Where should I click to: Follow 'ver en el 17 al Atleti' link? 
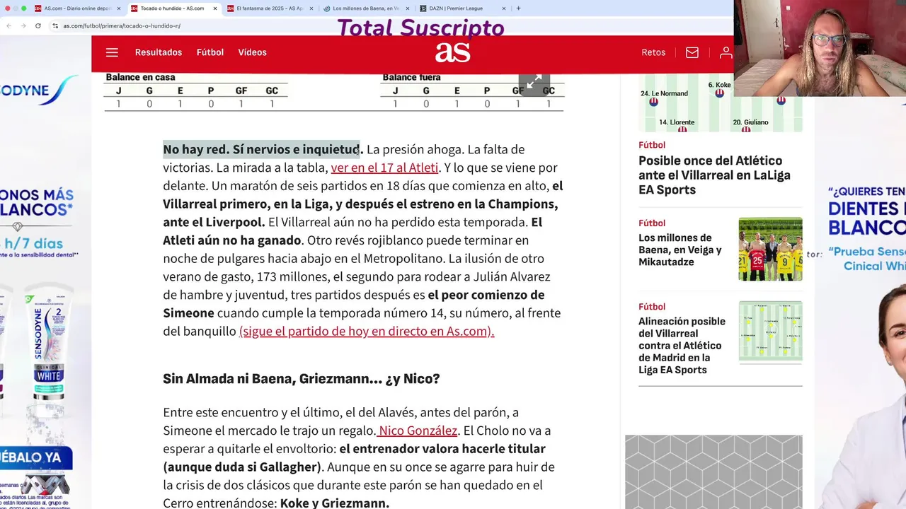(x=384, y=168)
